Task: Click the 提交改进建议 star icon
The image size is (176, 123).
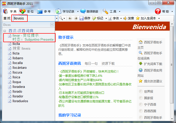Action: [141, 81]
